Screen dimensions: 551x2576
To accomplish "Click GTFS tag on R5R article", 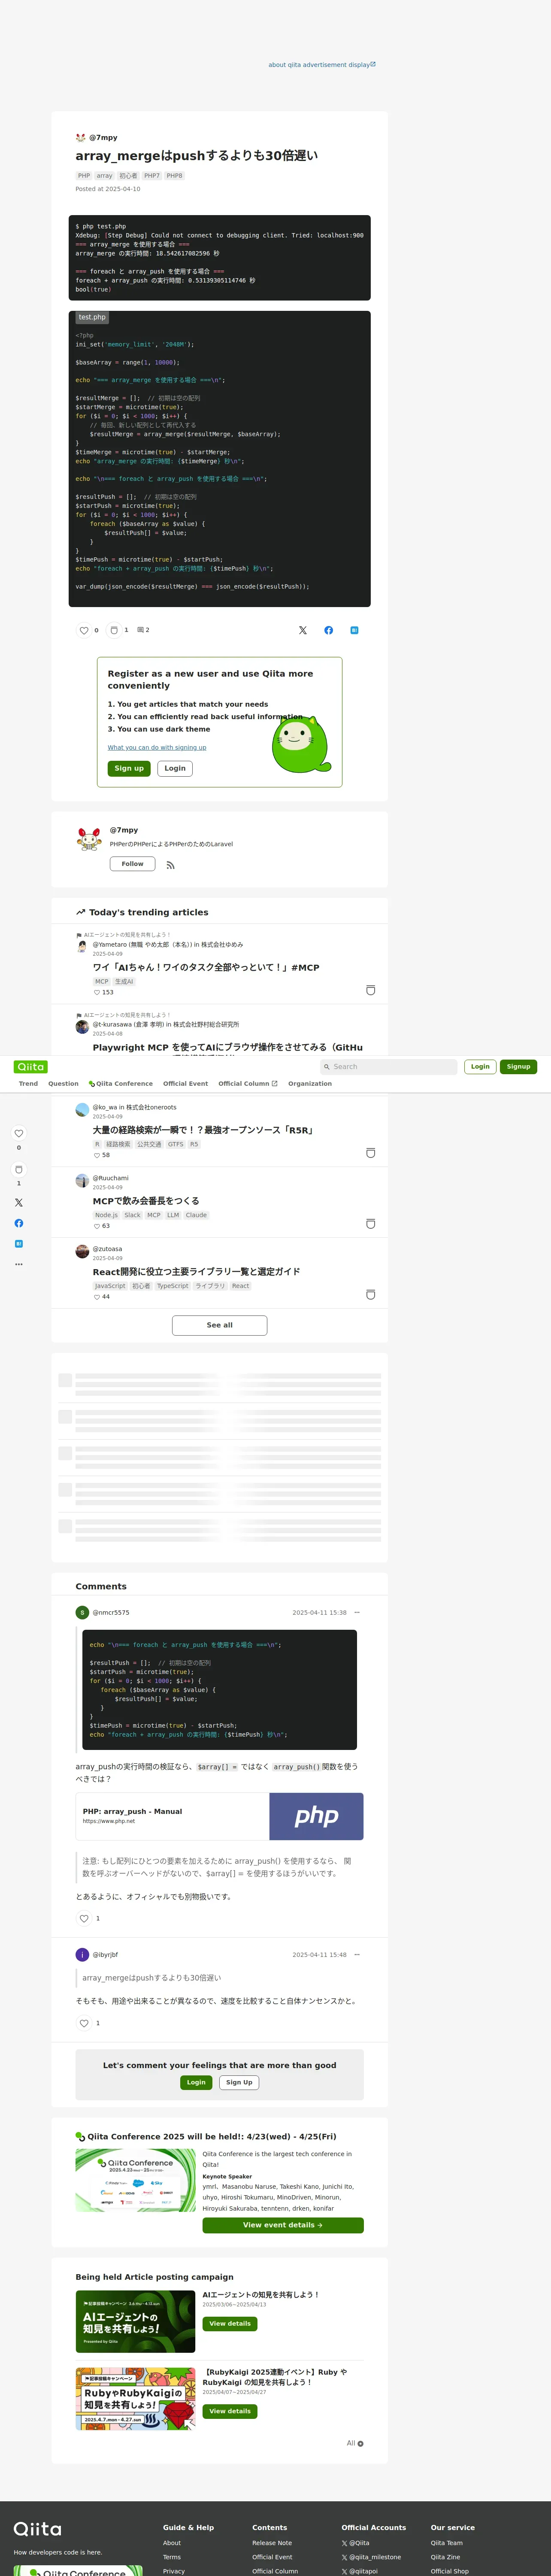I will (x=175, y=1144).
